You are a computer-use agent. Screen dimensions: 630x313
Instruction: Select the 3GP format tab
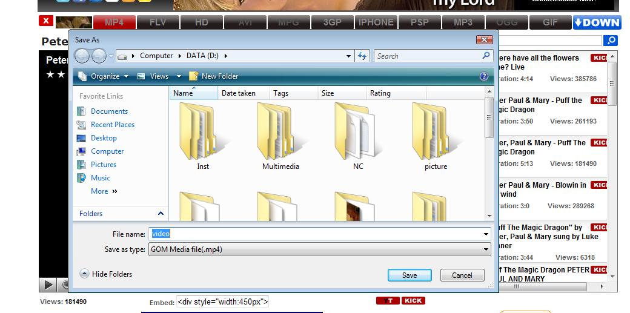333,22
